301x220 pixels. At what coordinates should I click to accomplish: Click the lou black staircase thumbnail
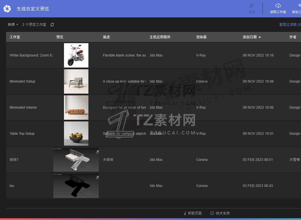(x=76, y=186)
